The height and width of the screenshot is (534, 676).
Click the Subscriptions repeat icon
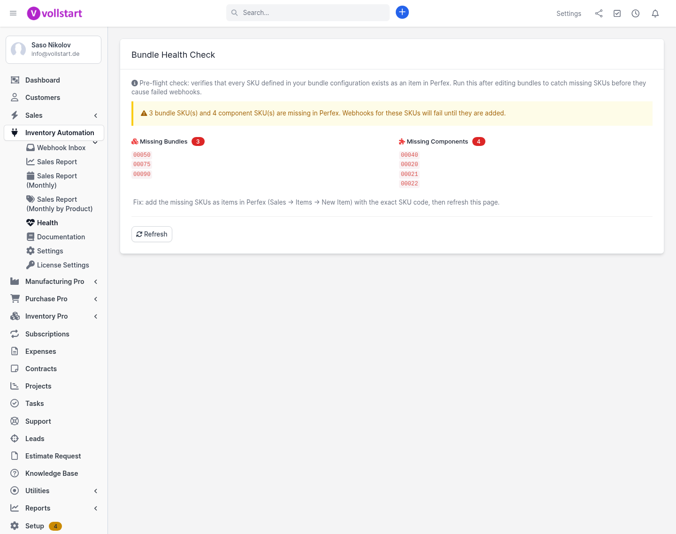pos(15,334)
